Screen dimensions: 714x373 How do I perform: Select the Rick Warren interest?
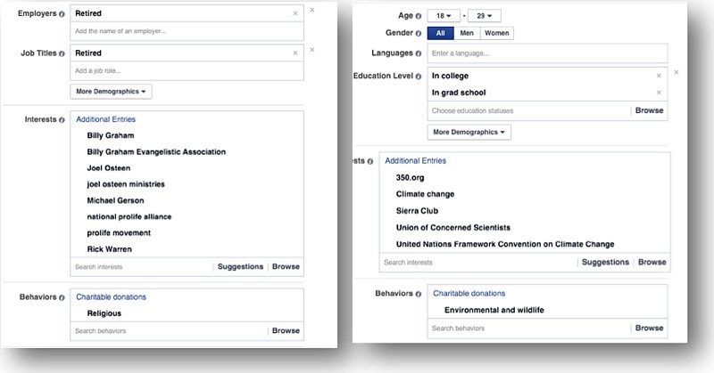[x=109, y=249]
